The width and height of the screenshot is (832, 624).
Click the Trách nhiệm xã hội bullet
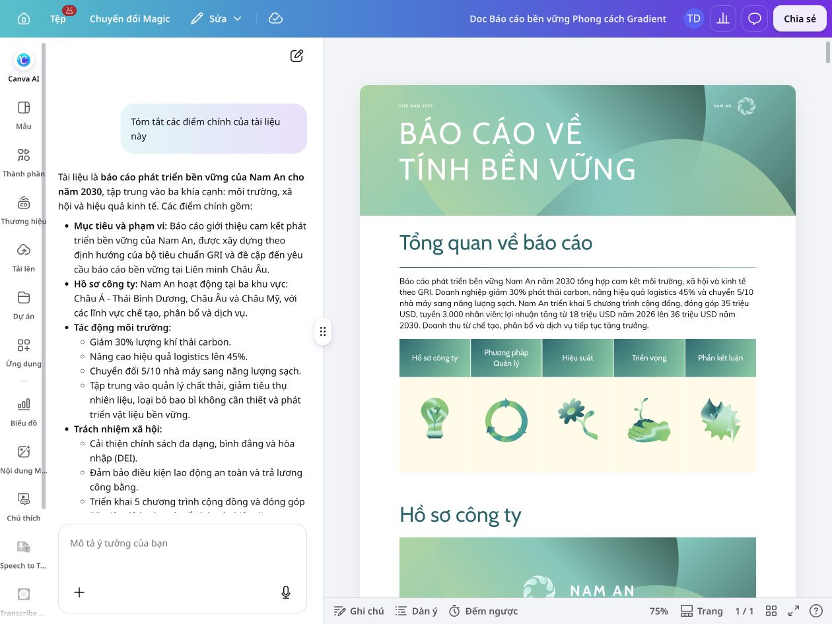click(x=118, y=429)
